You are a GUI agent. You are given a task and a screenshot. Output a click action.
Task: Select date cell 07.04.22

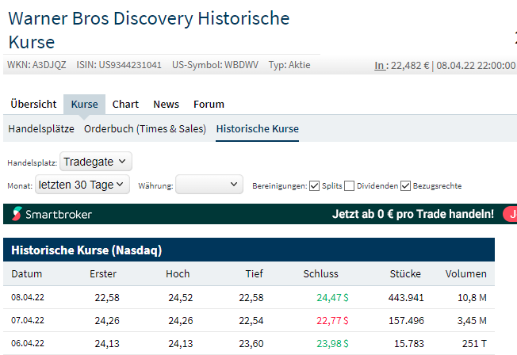point(28,320)
